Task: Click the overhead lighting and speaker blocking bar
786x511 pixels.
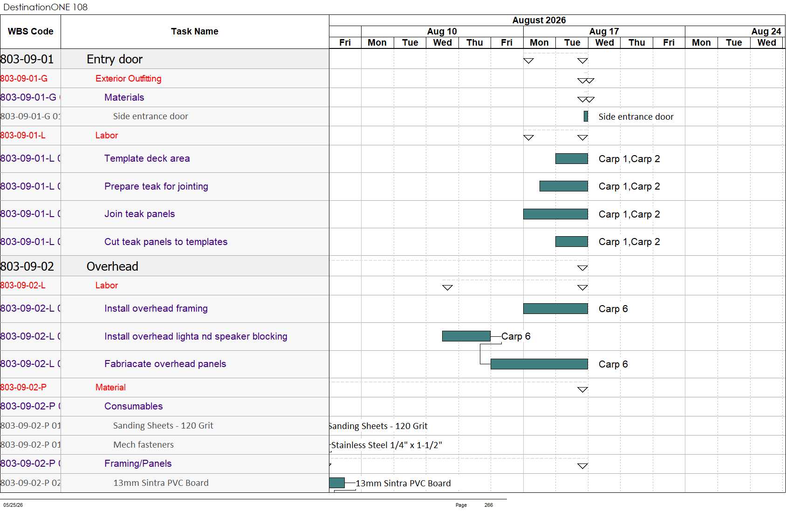Action: tap(466, 336)
